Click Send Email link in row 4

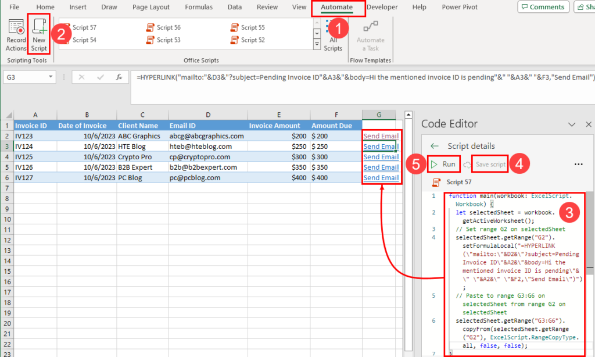tap(381, 157)
